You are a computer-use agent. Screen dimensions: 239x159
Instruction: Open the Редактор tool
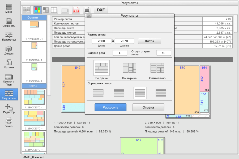pos(9,109)
